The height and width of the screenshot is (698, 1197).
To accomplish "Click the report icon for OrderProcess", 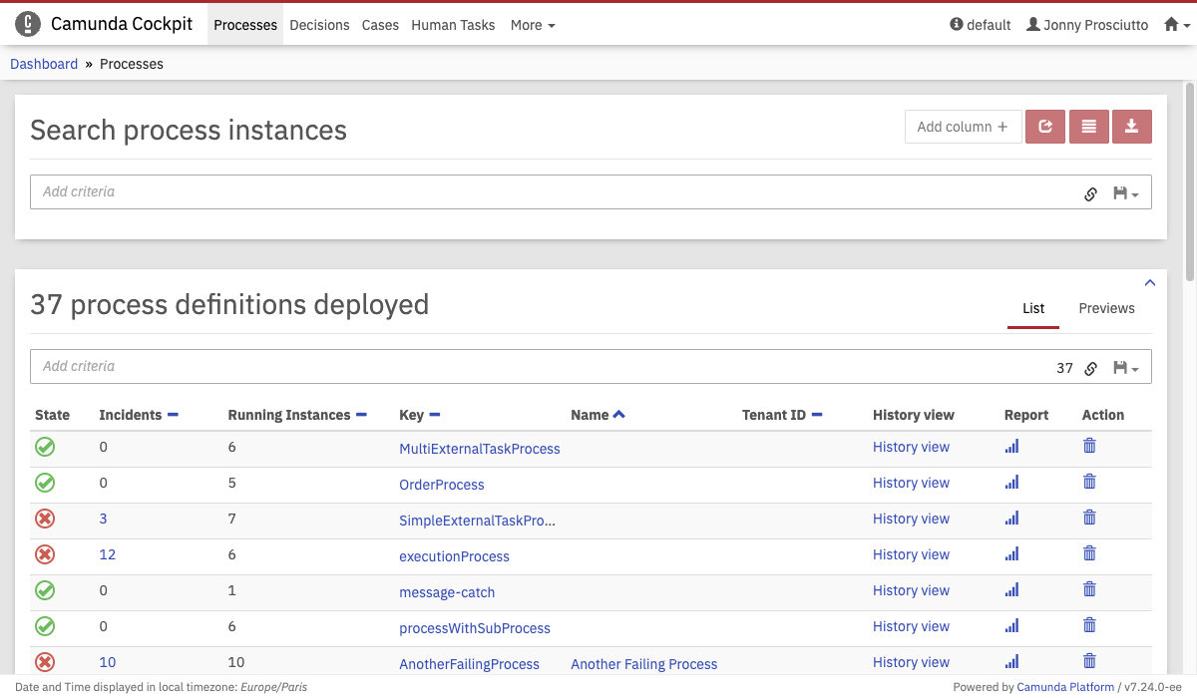I will coord(1011,483).
